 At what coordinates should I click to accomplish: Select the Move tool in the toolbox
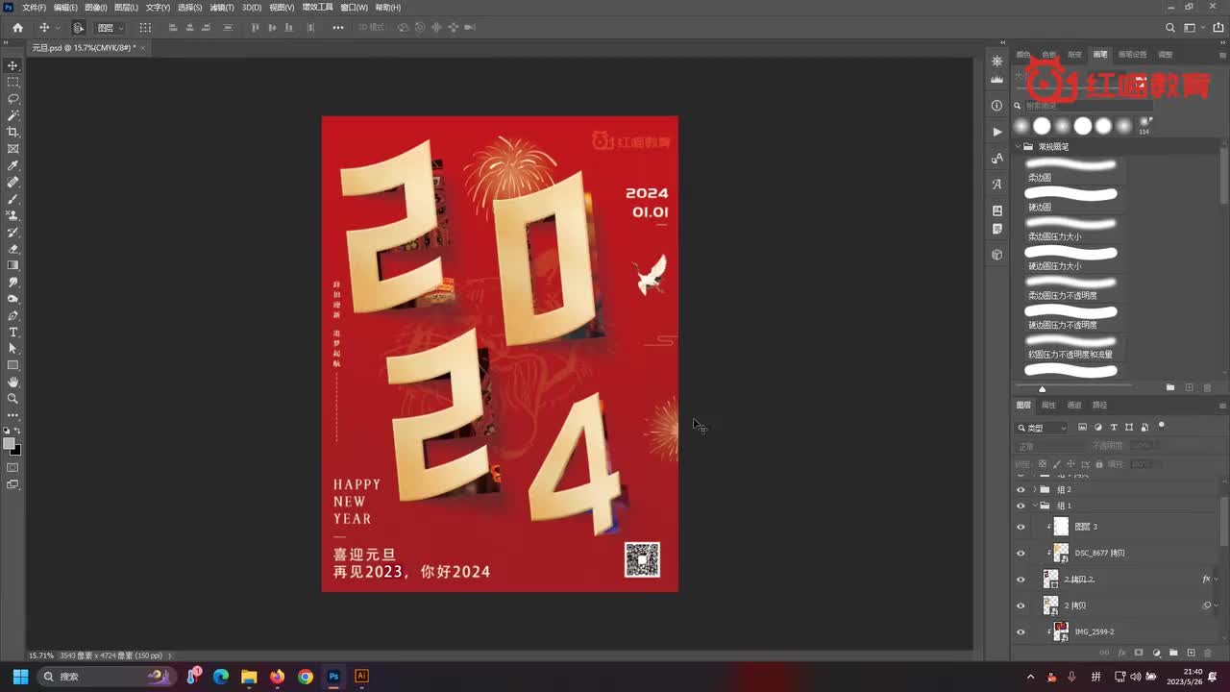click(x=13, y=65)
